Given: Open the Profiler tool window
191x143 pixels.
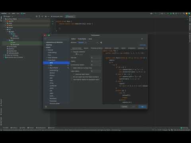Looking at the screenshot, I should click(x=22, y=128).
